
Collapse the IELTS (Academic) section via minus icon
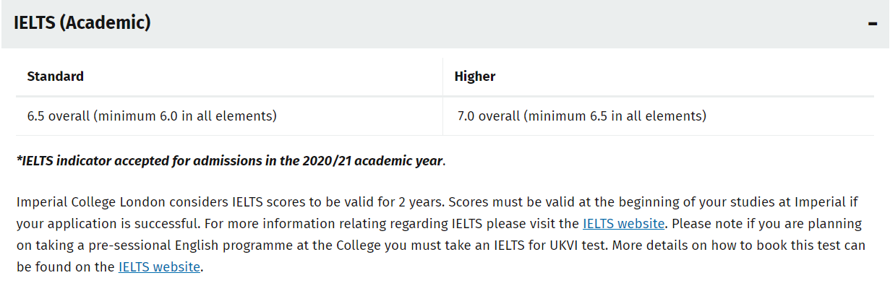tap(872, 23)
